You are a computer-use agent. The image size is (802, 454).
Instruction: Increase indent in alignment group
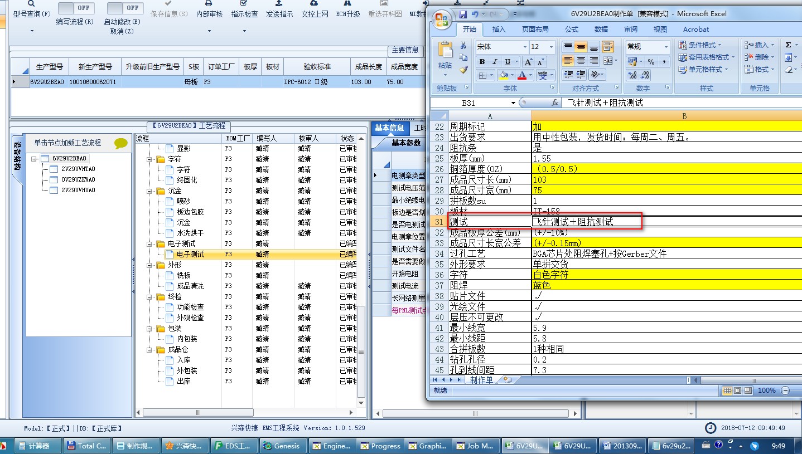[581, 75]
